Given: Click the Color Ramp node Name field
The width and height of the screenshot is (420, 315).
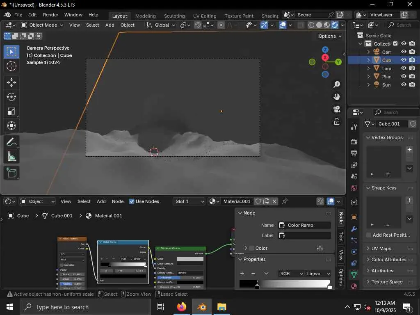Looking at the screenshot, I should point(305,225).
